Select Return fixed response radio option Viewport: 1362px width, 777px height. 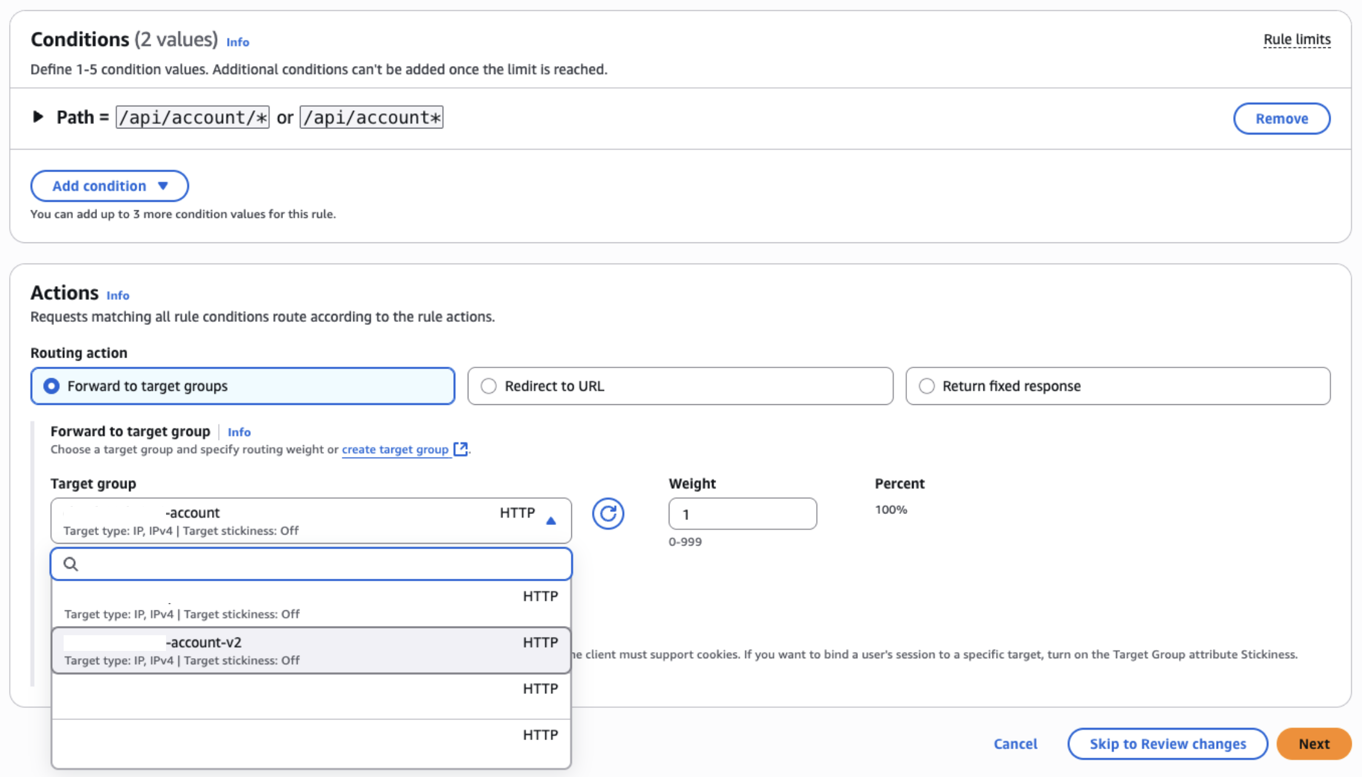click(926, 386)
